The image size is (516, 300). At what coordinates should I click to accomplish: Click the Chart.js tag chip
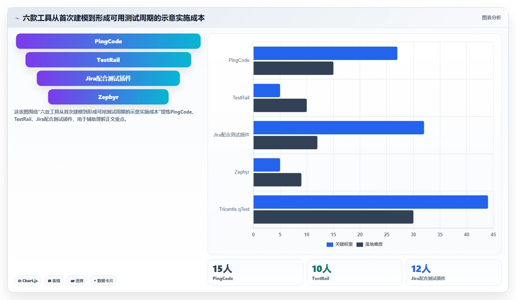[x=28, y=281]
